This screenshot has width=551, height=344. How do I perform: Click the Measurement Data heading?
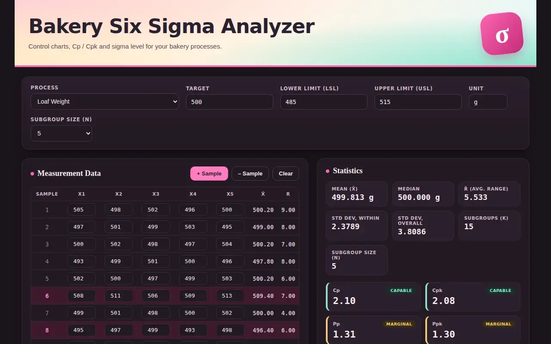coord(69,173)
